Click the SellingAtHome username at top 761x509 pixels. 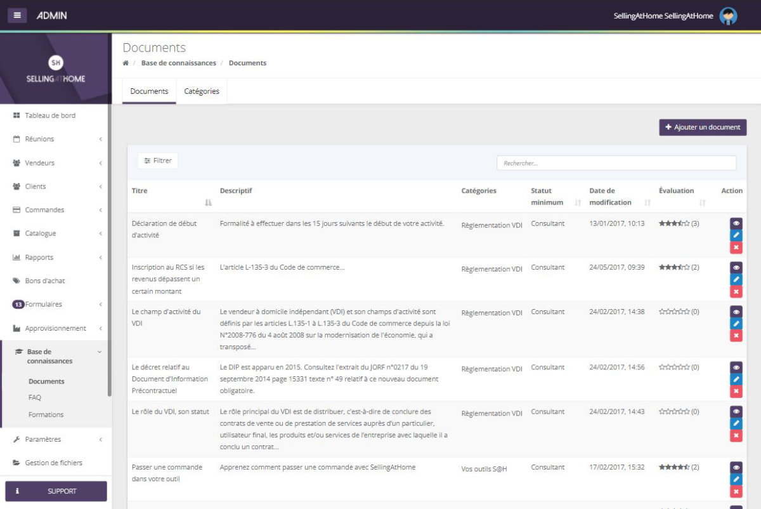coord(663,16)
